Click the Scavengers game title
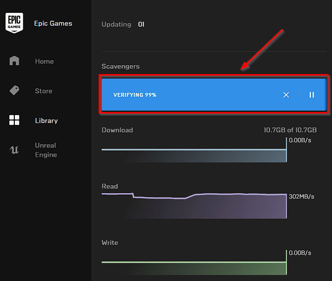The height and width of the screenshot is (281, 332). tap(120, 66)
